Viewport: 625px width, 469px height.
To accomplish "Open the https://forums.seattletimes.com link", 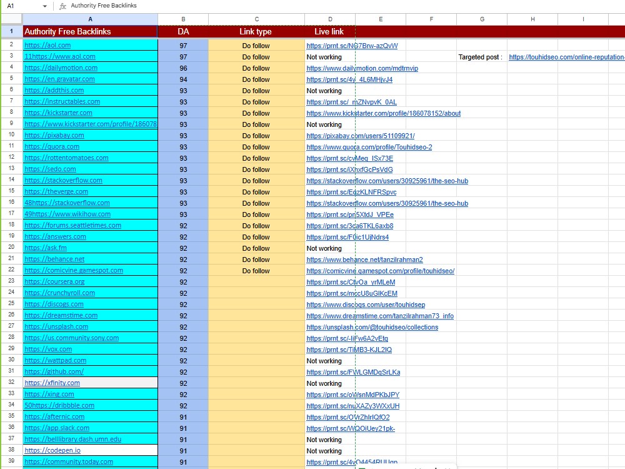I will click(x=73, y=225).
